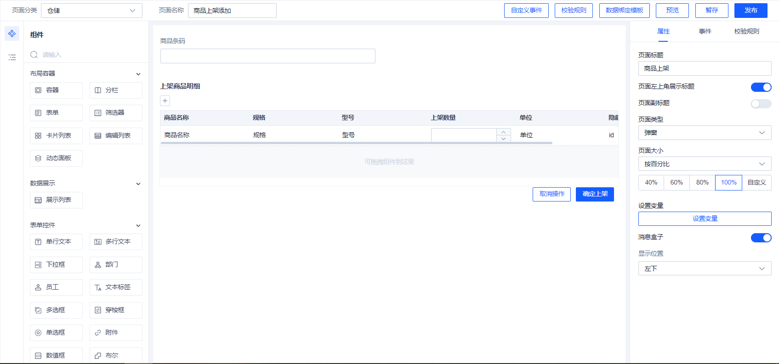Select the 动态面板 dynamic panel component
779x364 pixels.
click(x=56, y=158)
